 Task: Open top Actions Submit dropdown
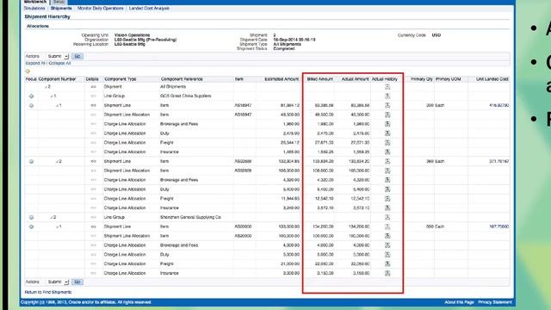[58, 56]
